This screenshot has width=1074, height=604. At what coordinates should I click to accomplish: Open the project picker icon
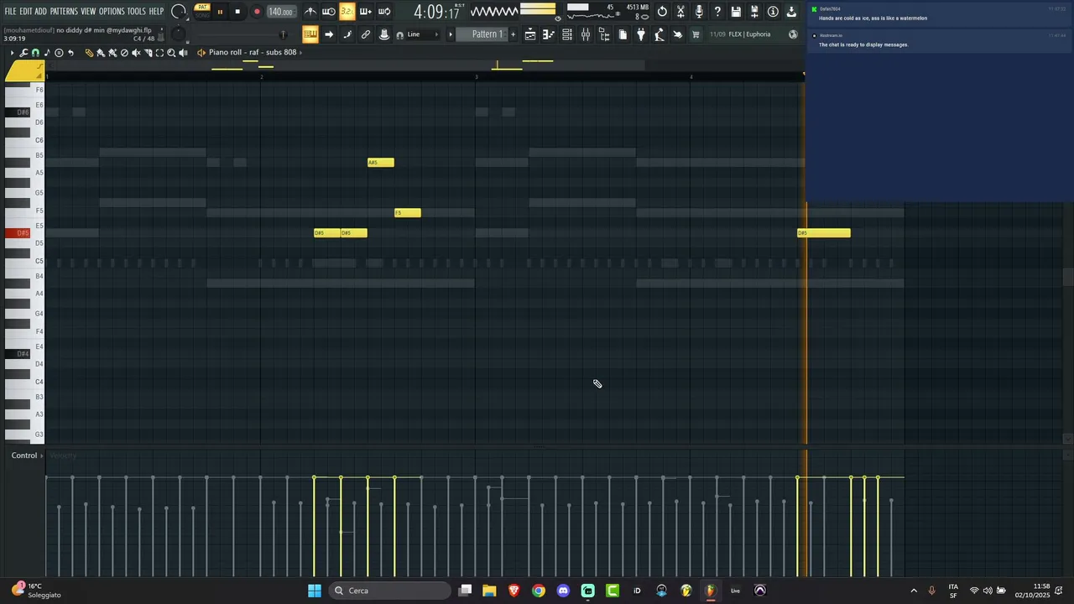tap(623, 34)
